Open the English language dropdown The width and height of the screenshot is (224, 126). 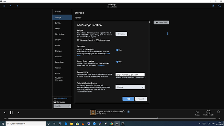pyautogui.click(x=62, y=106)
